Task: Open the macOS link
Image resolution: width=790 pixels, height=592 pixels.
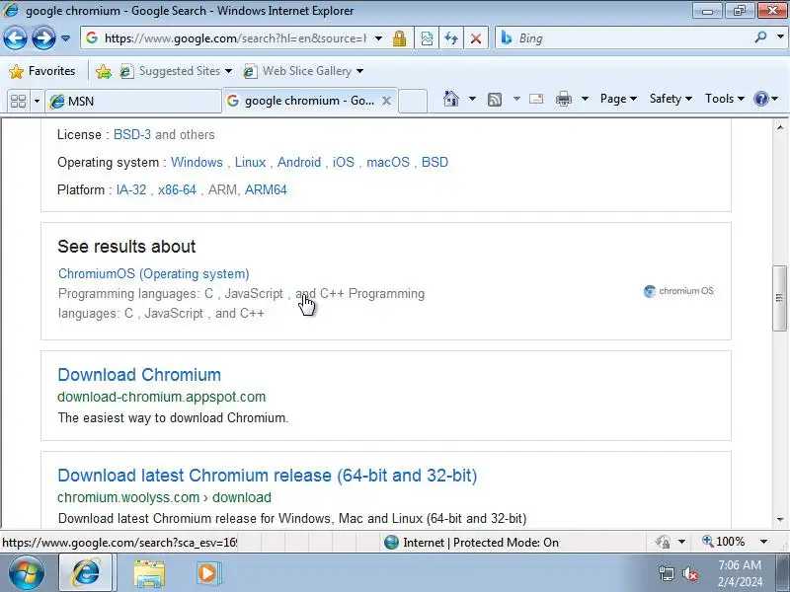Action: [388, 162]
